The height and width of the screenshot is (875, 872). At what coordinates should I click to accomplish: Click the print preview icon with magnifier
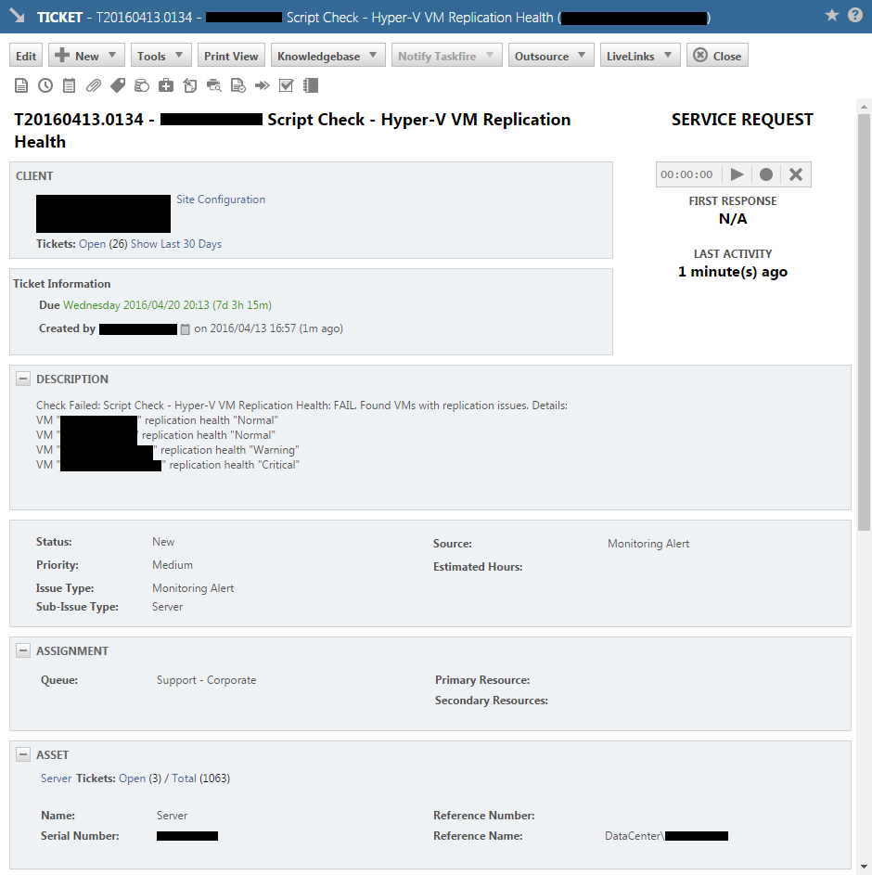tap(215, 84)
